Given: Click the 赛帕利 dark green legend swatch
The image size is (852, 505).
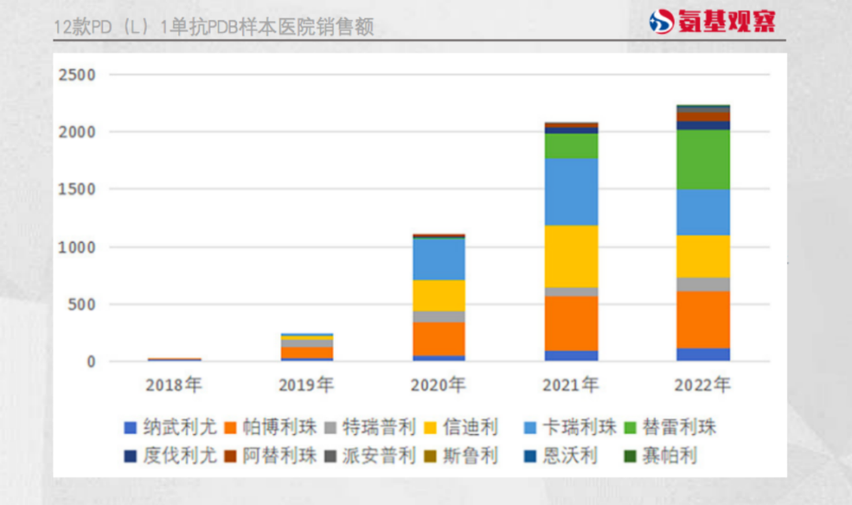Looking at the screenshot, I should tap(630, 456).
